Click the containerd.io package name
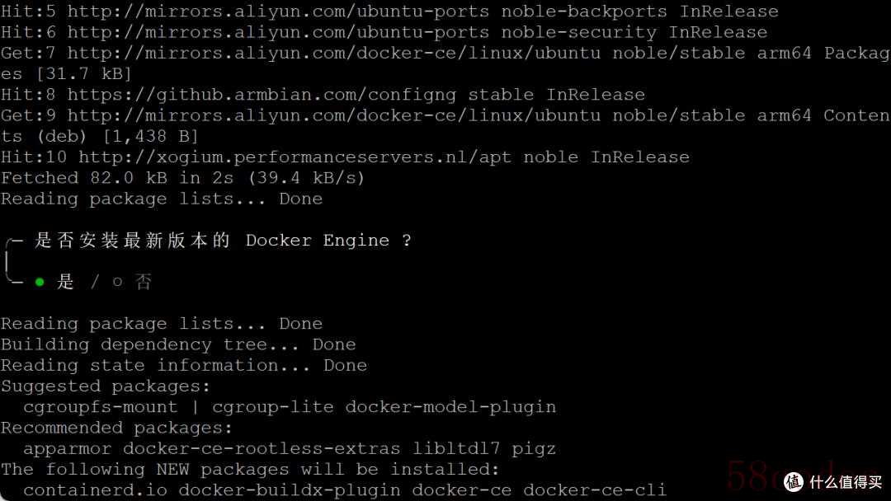This screenshot has height=501, width=891. pos(96,490)
